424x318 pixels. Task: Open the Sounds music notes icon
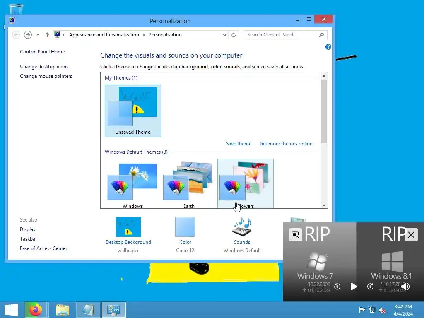(242, 227)
